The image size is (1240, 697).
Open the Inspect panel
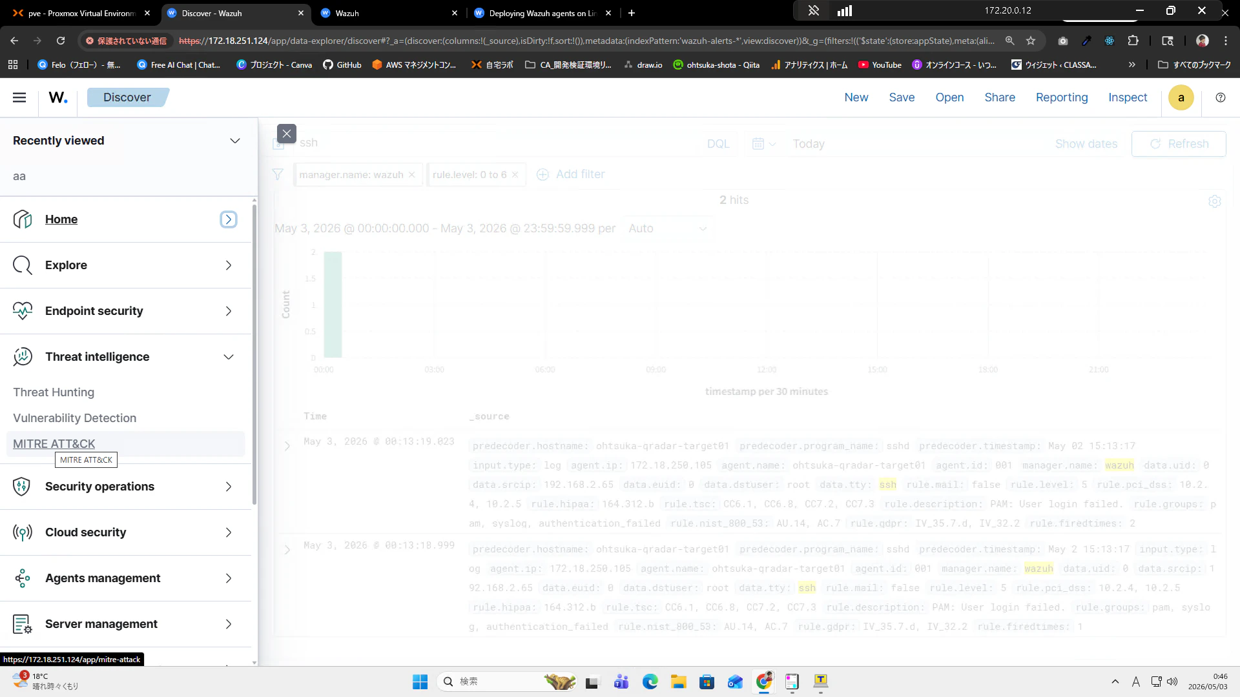[x=1128, y=97]
